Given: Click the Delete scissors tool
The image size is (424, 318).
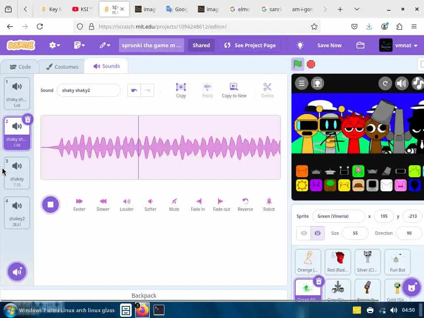Looking at the screenshot, I should point(267,90).
